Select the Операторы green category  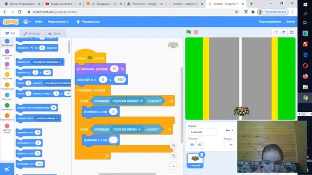click(7, 105)
